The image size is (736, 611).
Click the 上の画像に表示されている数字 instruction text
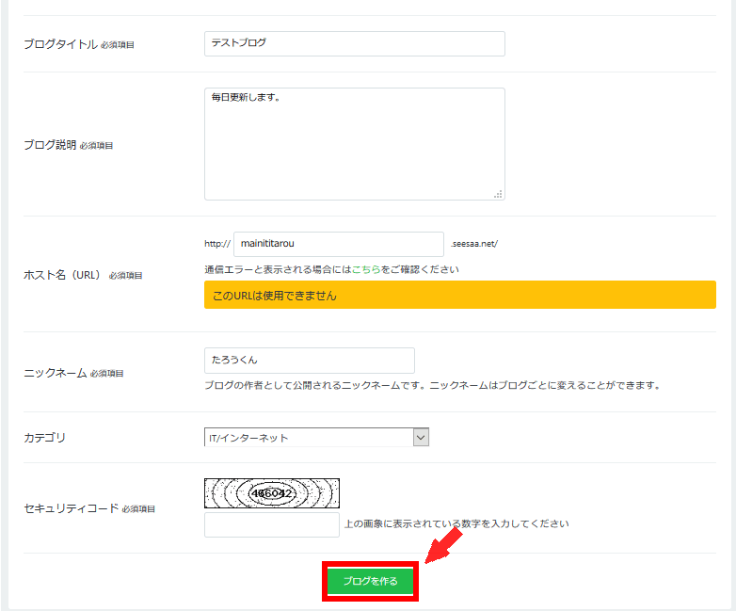pyautogui.click(x=456, y=523)
